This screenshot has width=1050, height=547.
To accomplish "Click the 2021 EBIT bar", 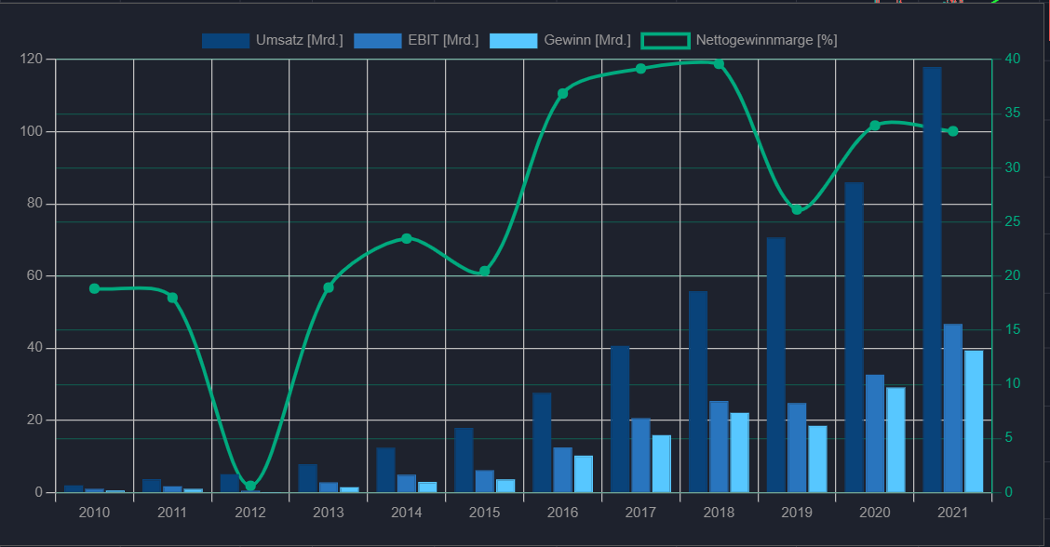I will pos(953,408).
